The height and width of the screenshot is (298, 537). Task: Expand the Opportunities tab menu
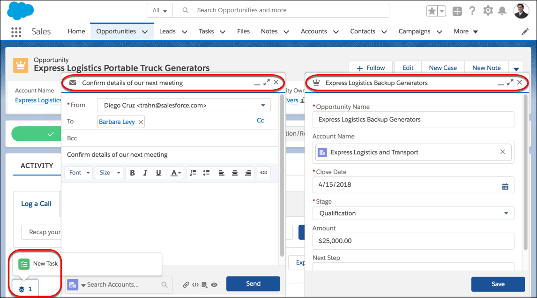[x=145, y=32]
